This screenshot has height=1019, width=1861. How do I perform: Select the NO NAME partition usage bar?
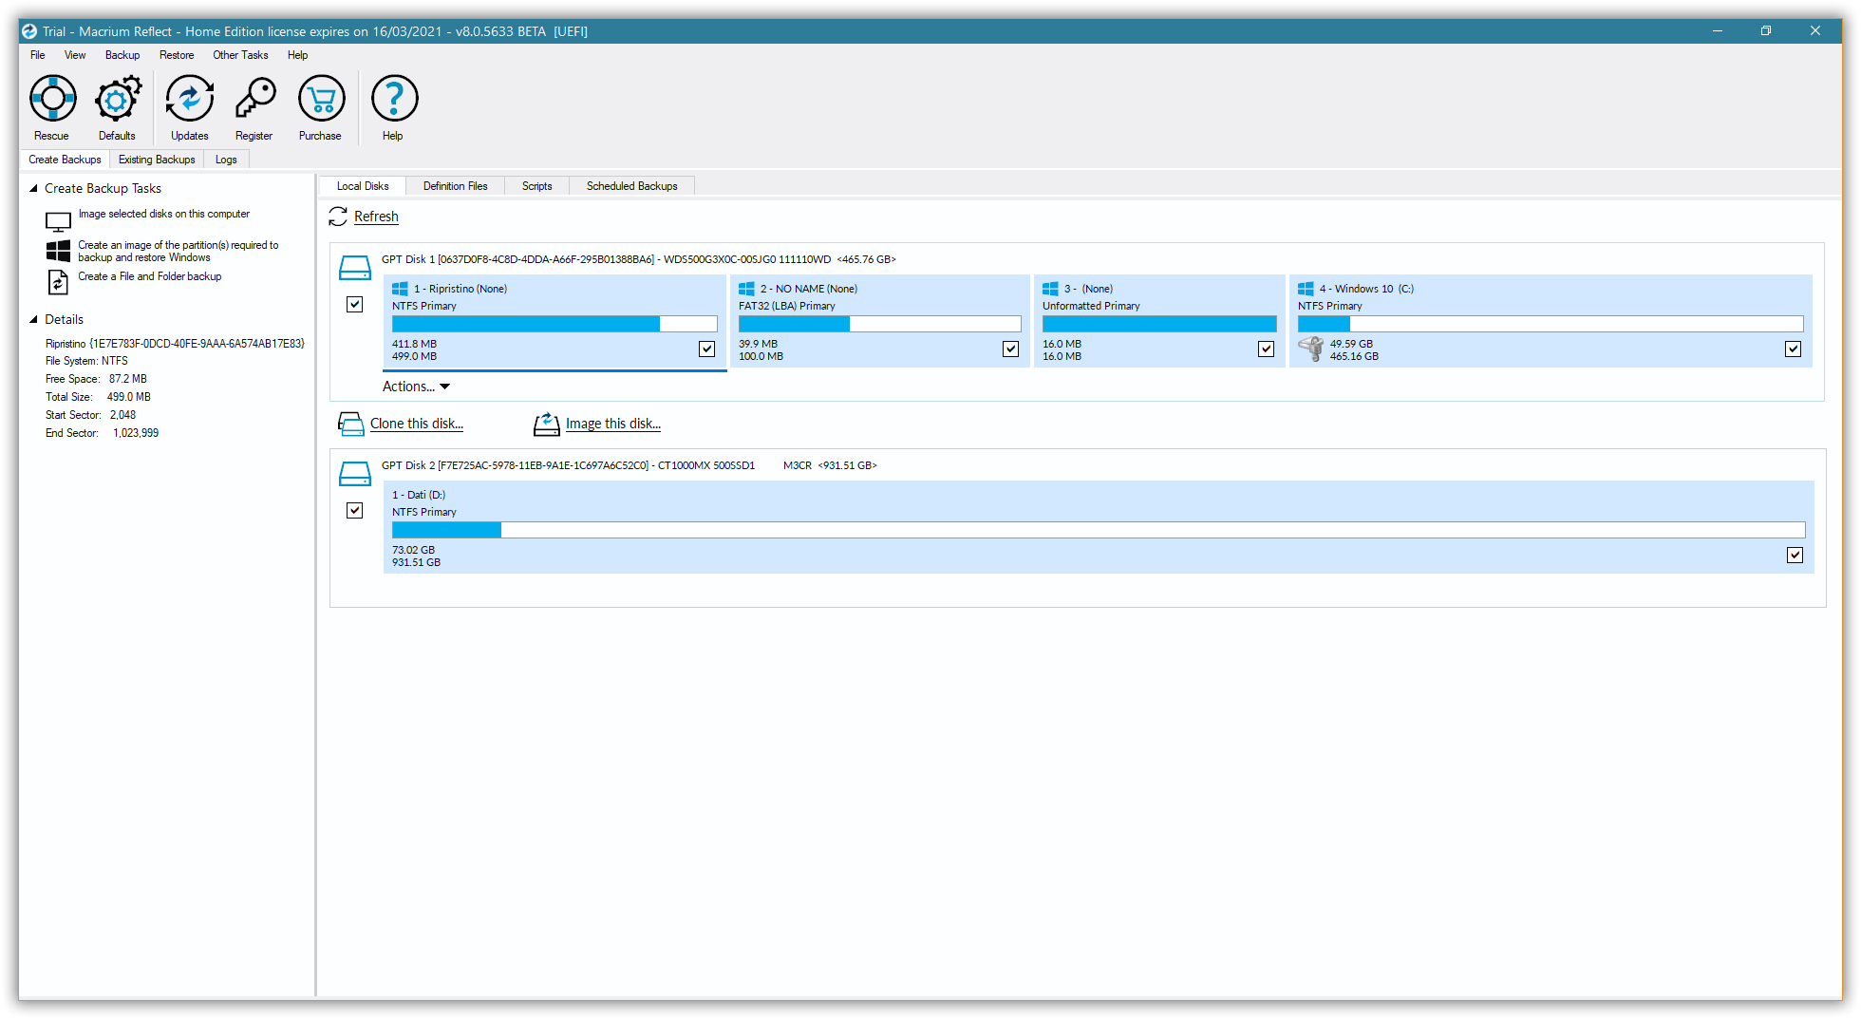pyautogui.click(x=879, y=324)
